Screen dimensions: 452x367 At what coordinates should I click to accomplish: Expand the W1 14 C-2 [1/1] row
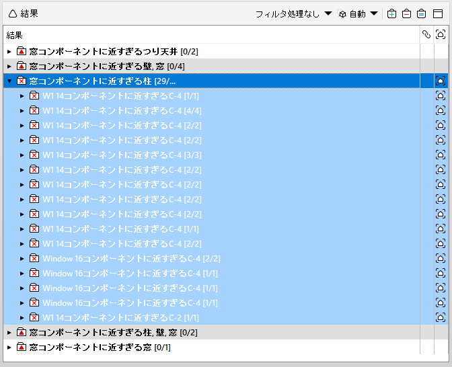(x=22, y=318)
